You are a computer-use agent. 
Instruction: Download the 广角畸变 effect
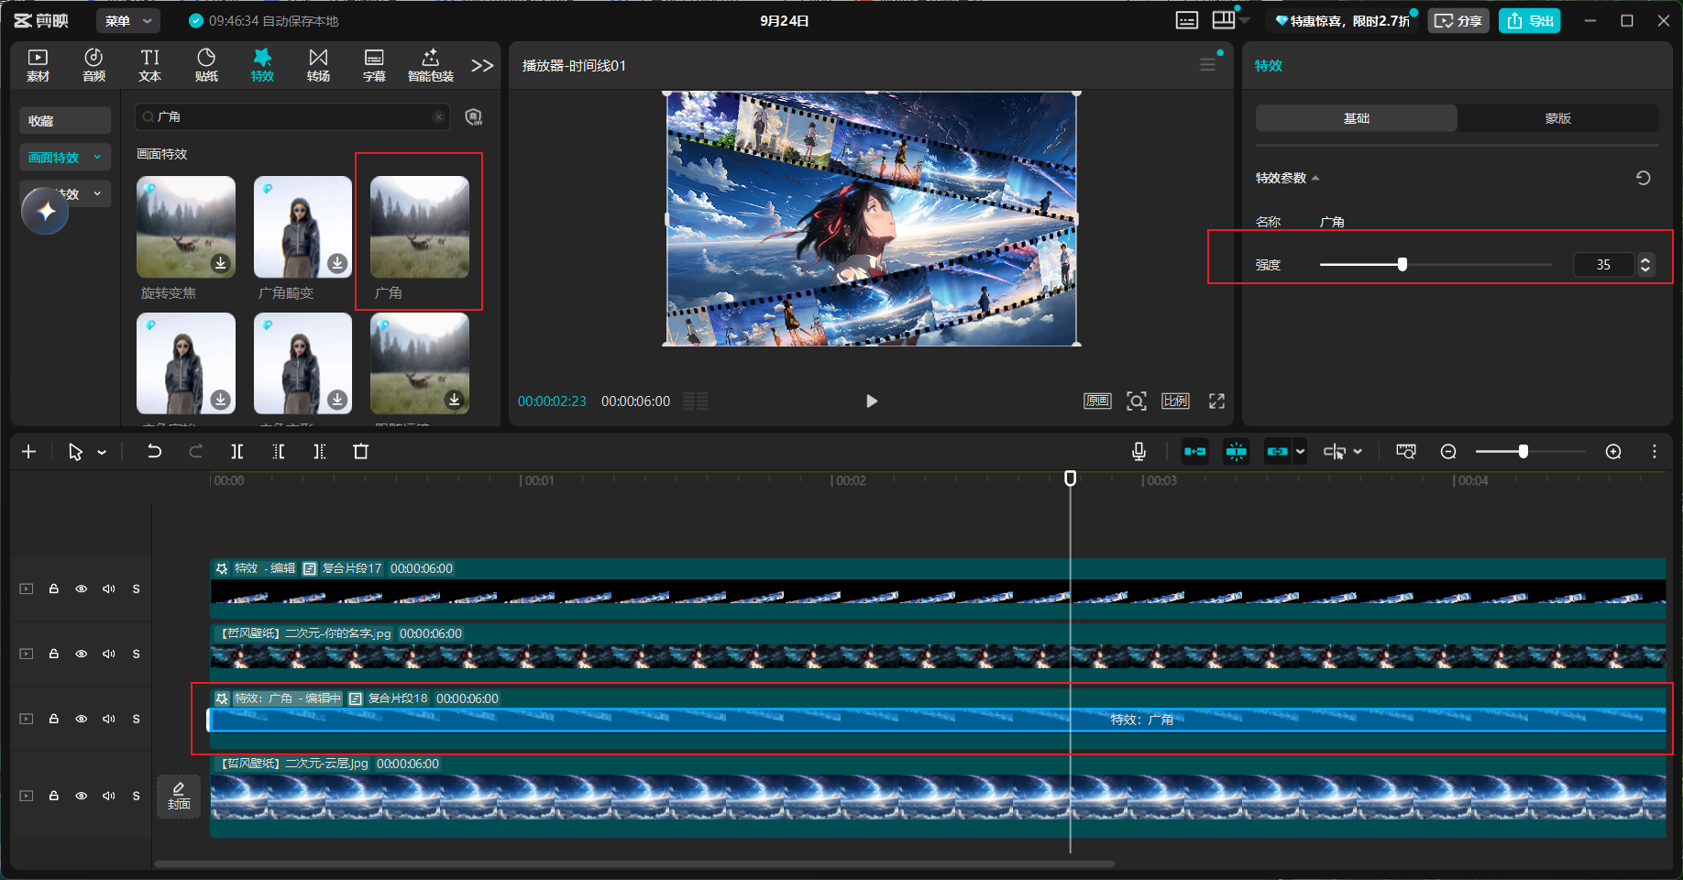pos(337,263)
